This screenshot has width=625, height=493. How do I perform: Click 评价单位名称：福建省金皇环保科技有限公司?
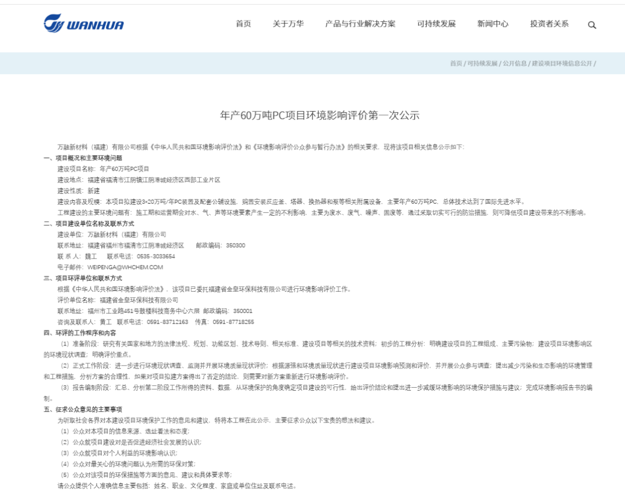[118, 300]
